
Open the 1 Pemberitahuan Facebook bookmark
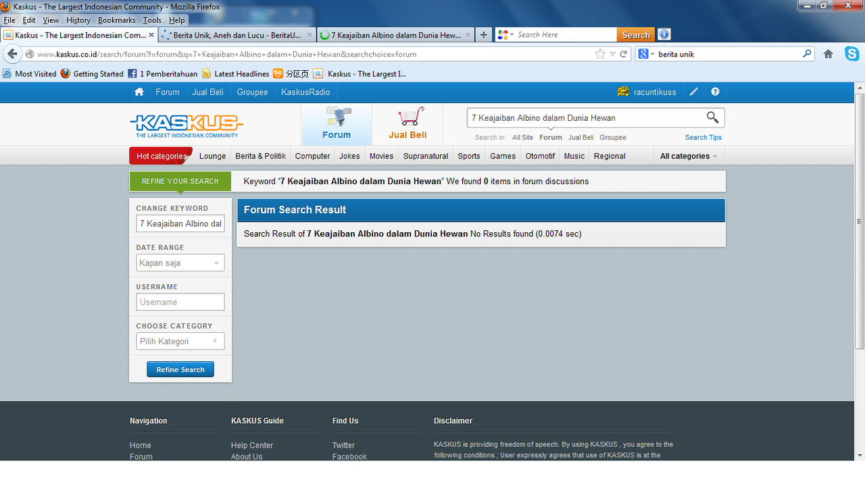162,74
